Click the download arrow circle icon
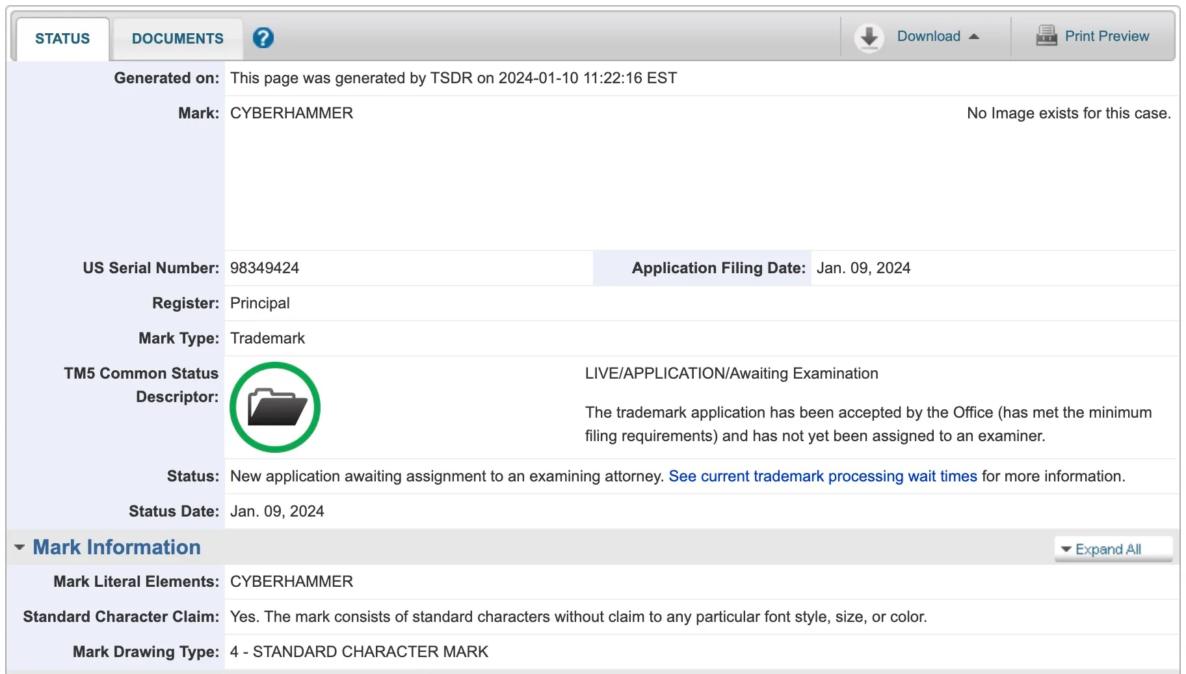This screenshot has width=1186, height=674. pos(869,38)
